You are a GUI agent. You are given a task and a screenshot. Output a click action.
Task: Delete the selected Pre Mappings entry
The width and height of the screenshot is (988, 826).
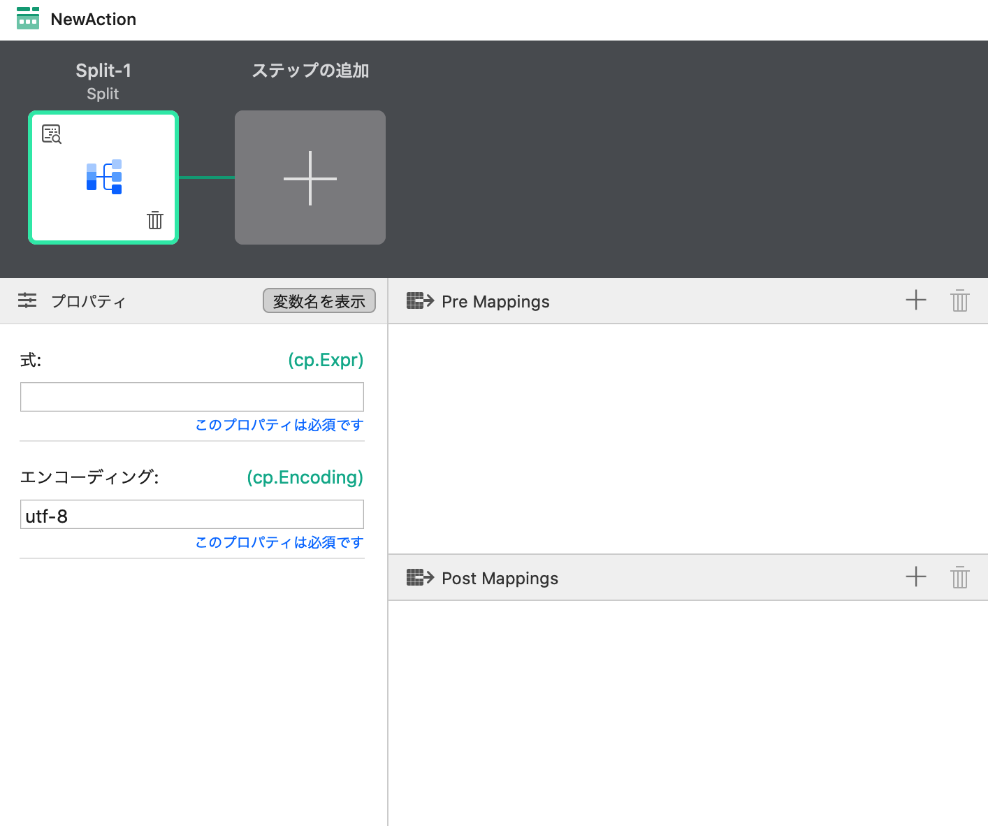[959, 300]
